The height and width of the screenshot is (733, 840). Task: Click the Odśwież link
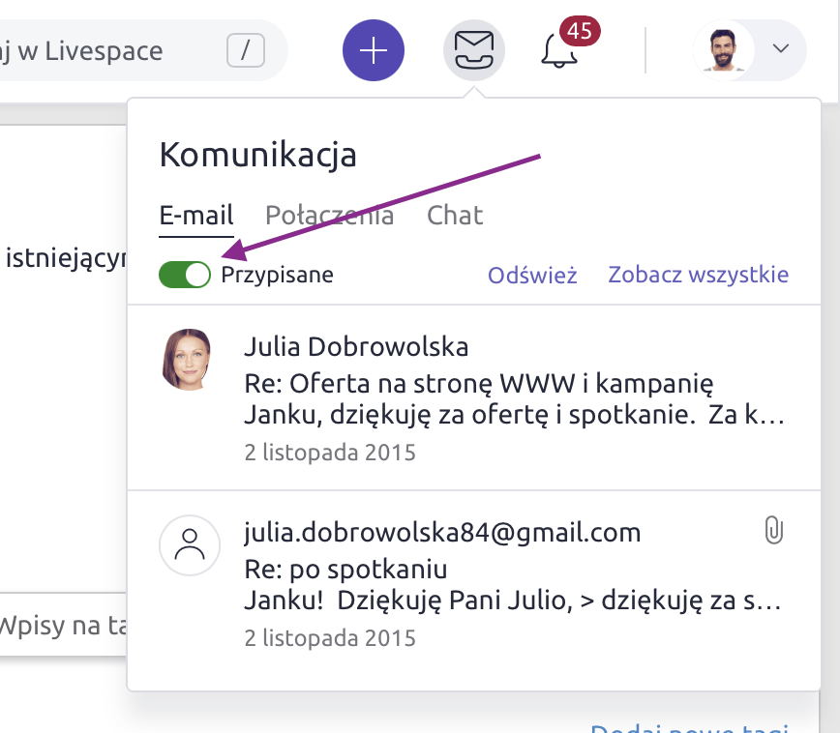coord(532,275)
